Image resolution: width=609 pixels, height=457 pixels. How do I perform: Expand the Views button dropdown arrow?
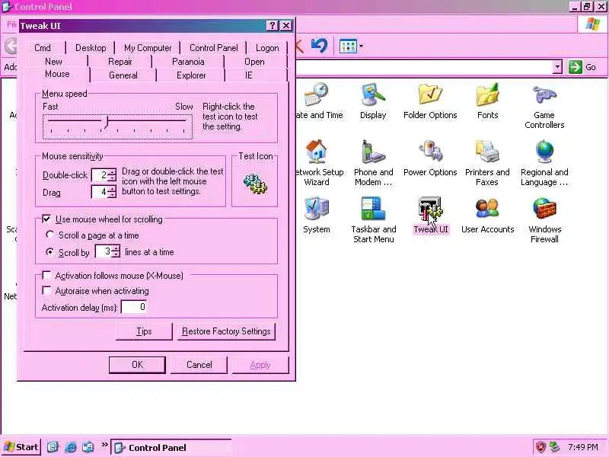361,46
